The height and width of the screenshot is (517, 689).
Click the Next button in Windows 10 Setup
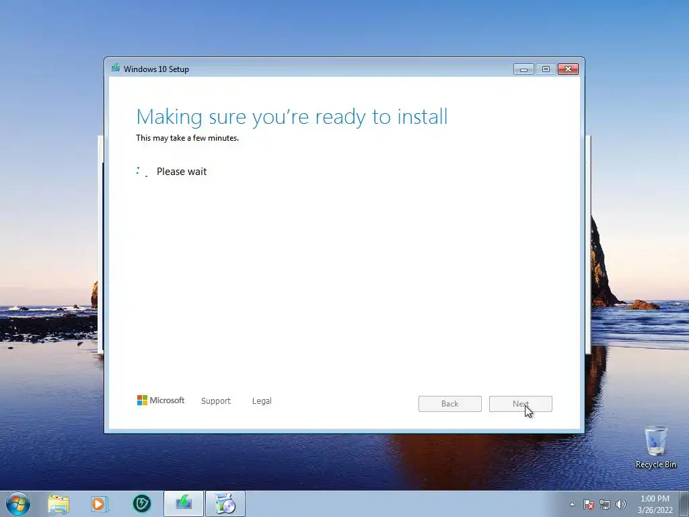point(520,404)
